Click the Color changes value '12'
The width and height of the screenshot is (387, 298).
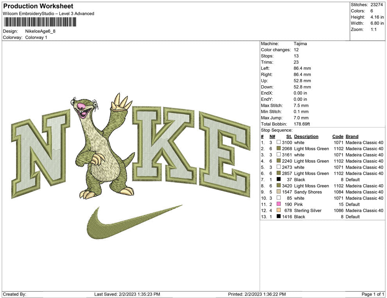click(x=296, y=50)
